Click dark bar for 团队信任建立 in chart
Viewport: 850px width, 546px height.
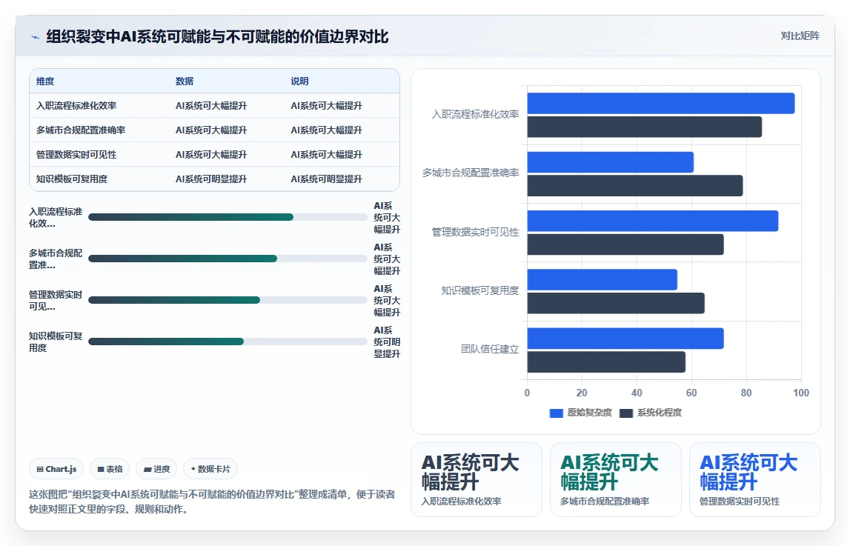(606, 362)
